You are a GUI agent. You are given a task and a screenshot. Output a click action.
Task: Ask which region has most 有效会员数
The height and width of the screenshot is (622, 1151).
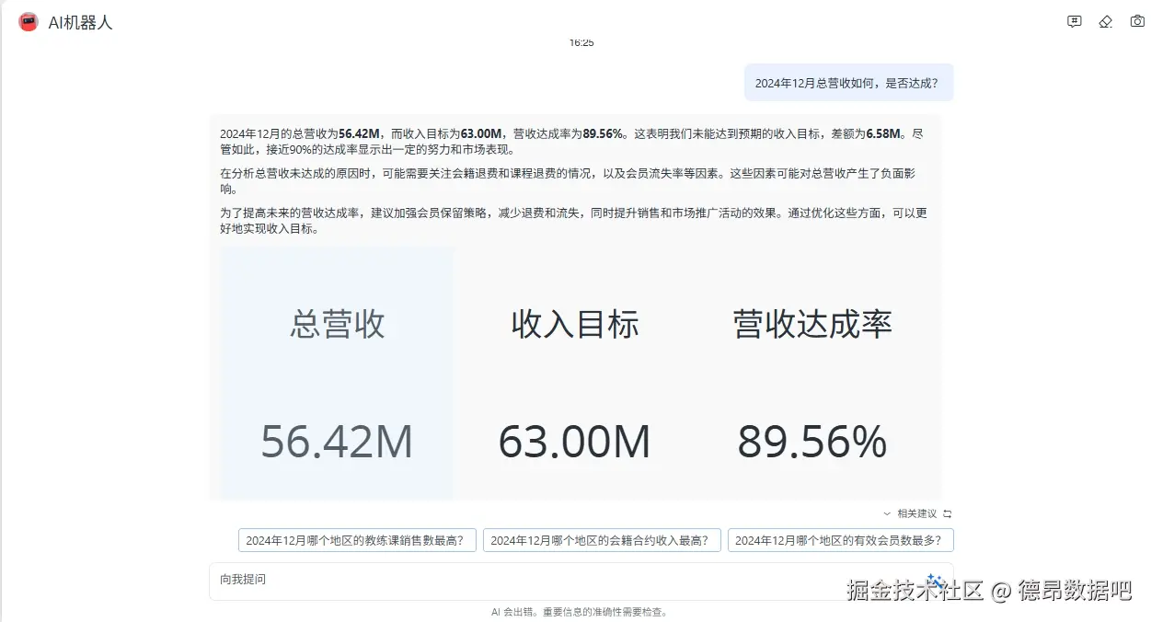point(841,540)
